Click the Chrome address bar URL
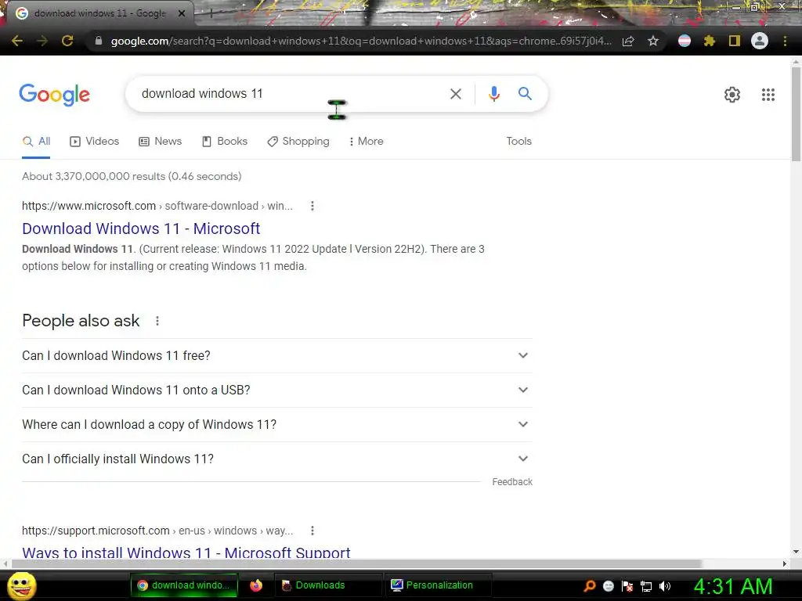 tap(360, 41)
